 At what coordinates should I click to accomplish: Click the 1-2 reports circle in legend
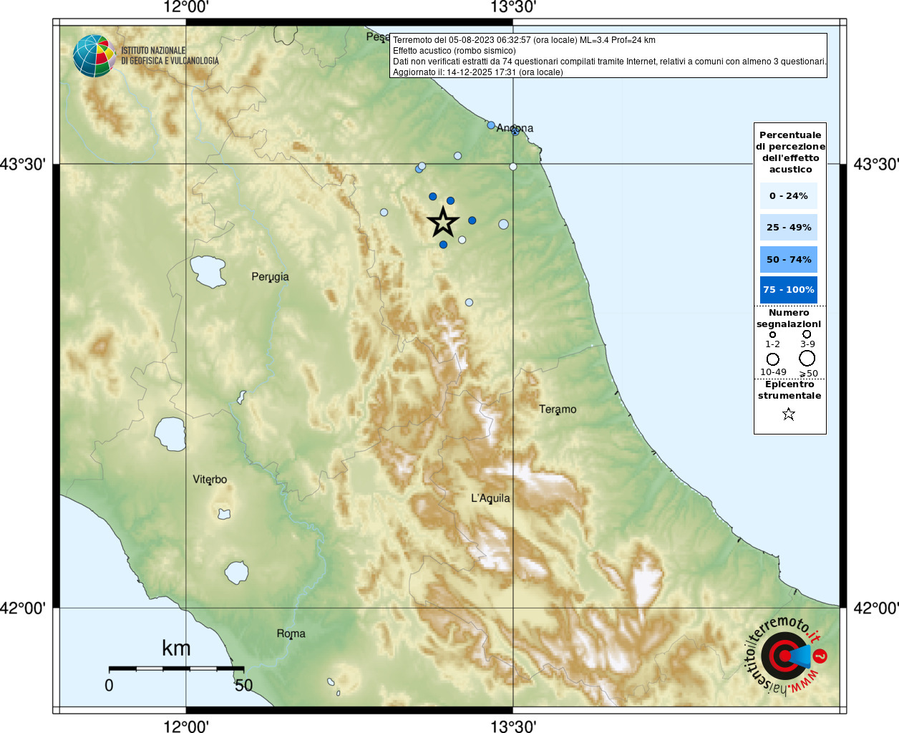[x=772, y=334]
